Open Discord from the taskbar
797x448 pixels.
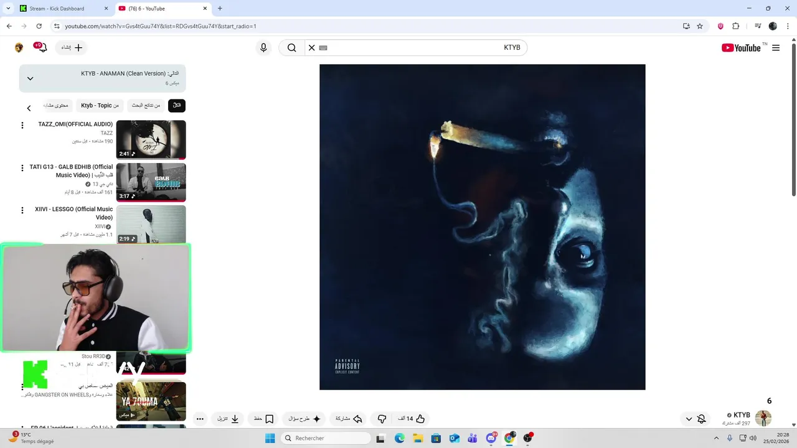tap(491, 438)
